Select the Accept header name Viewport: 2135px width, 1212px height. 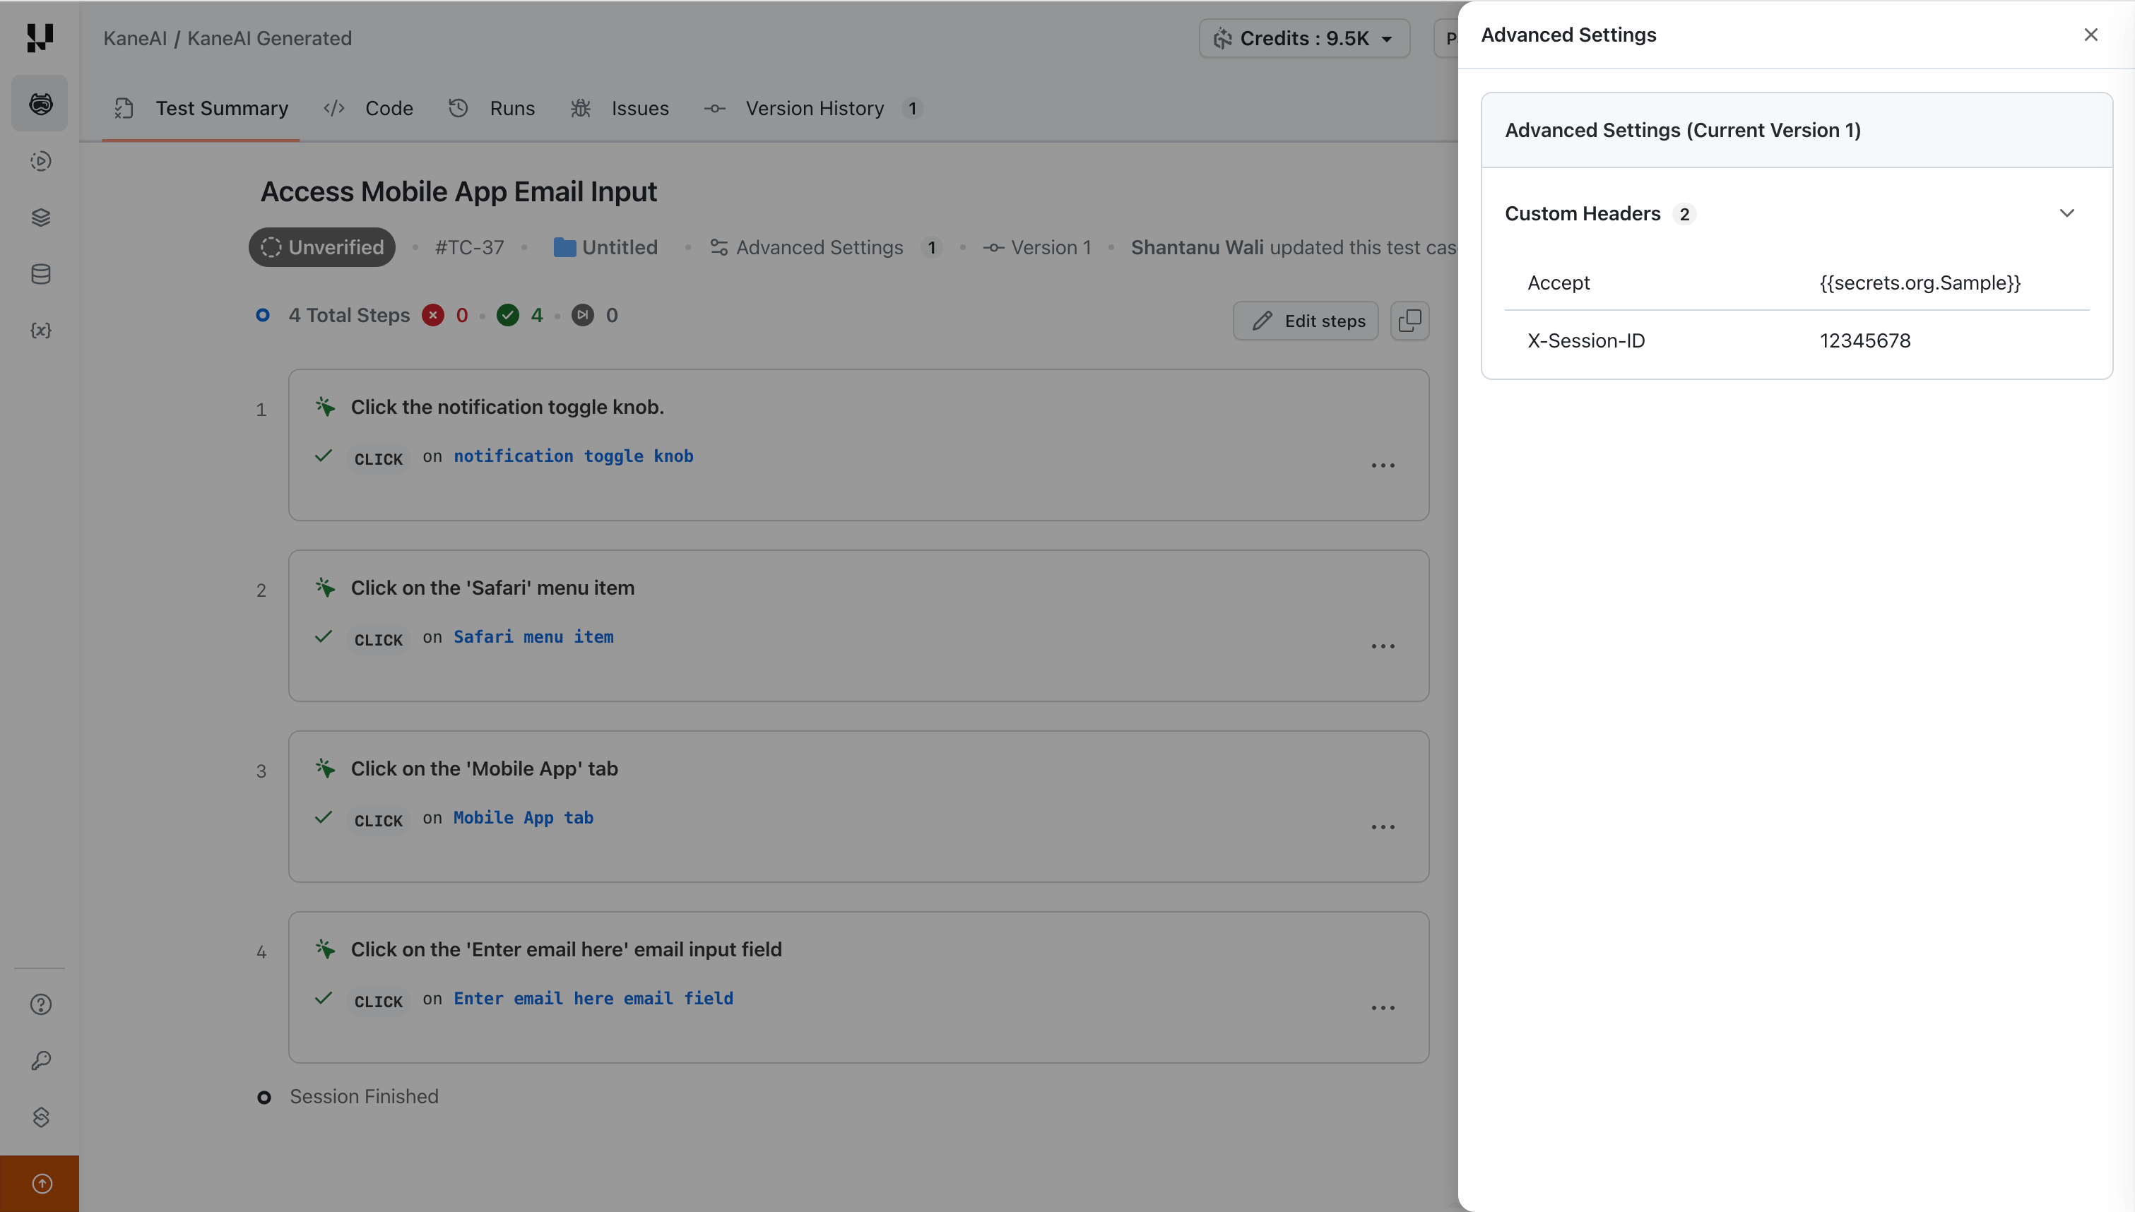click(x=1559, y=283)
